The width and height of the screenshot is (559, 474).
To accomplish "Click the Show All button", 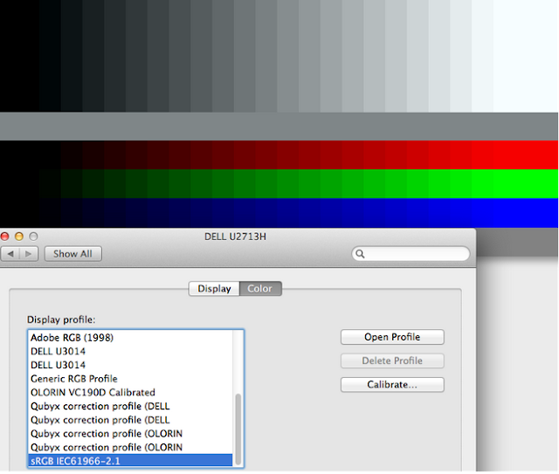I will [73, 254].
